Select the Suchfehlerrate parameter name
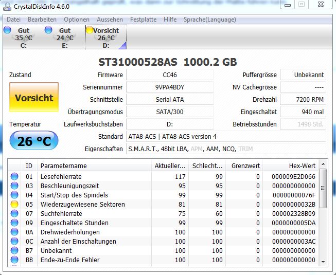This screenshot has width=336, height=275. point(61,214)
